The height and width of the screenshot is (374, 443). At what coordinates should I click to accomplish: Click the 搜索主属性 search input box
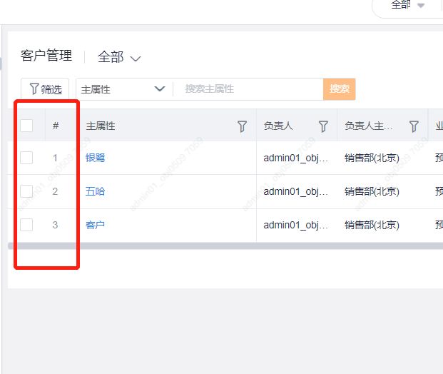tap(250, 89)
